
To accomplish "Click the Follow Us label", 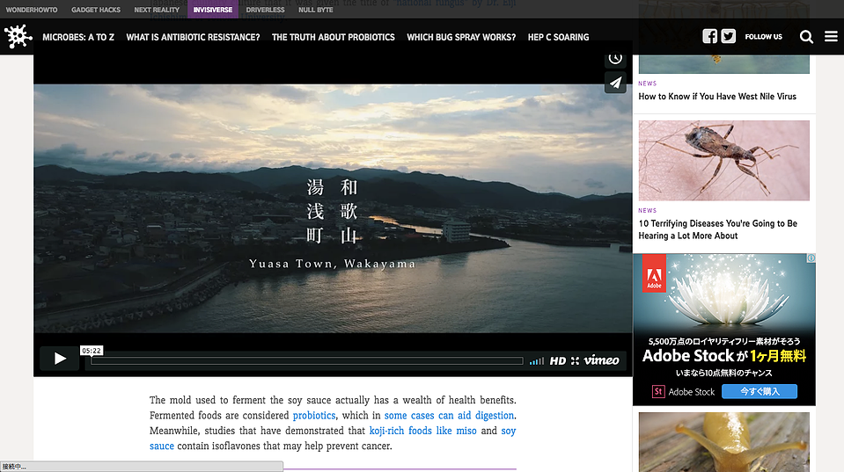I will click(763, 37).
